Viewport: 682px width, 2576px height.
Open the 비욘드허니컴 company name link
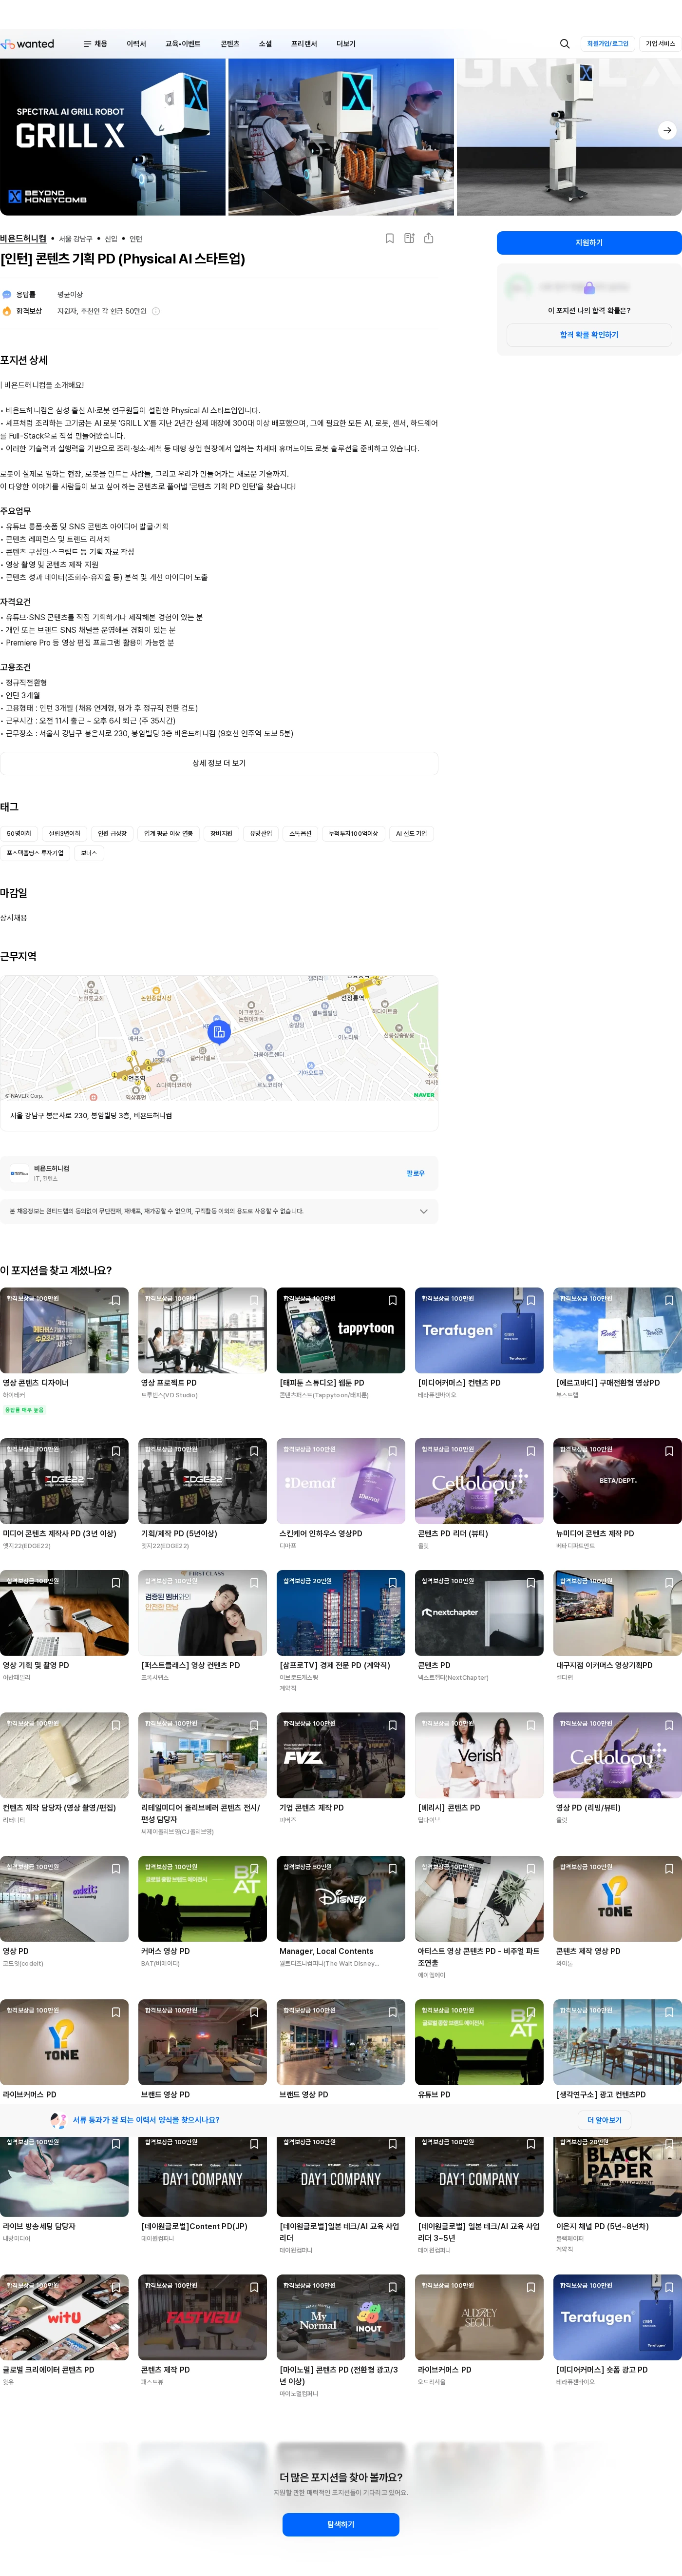coord(23,239)
